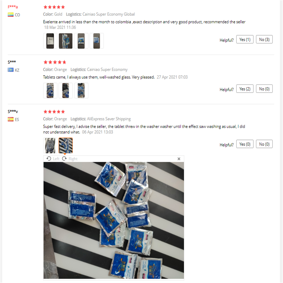Click No (0) on the Spain review
The image size is (283, 283).
point(264,144)
